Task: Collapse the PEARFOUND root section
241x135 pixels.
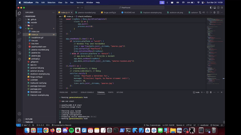Action: pos(40,16)
